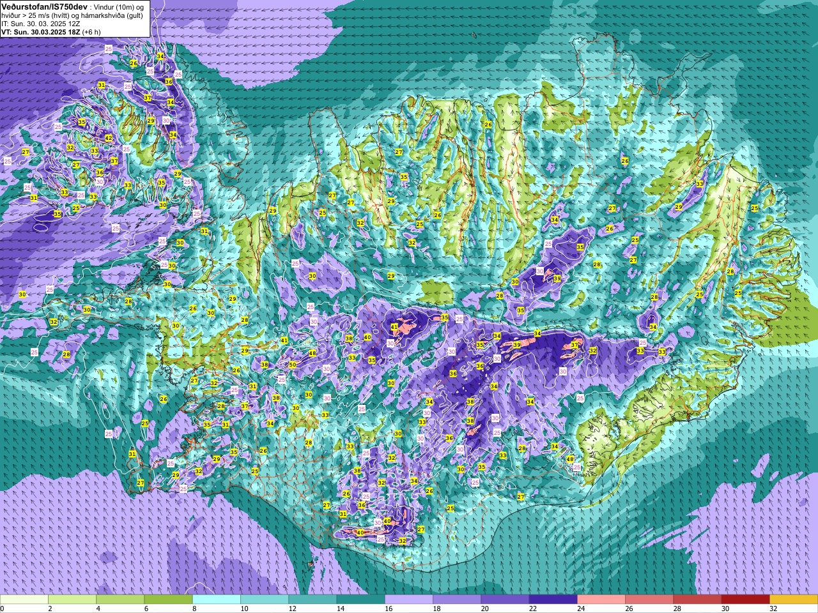Pick the violet 20–22 legend swatch

[505, 600]
